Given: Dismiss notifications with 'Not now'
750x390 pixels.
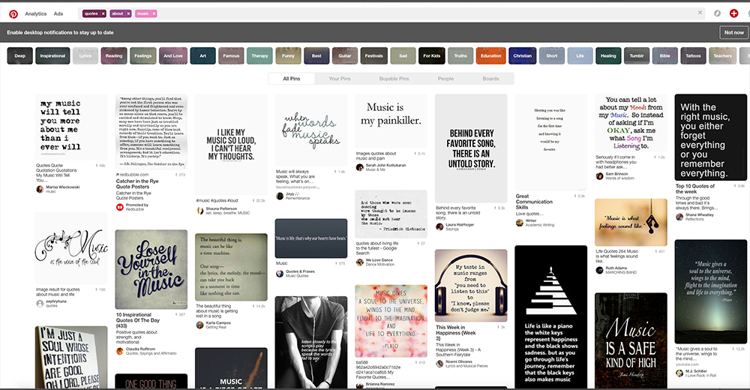Looking at the screenshot, I should coord(733,33).
